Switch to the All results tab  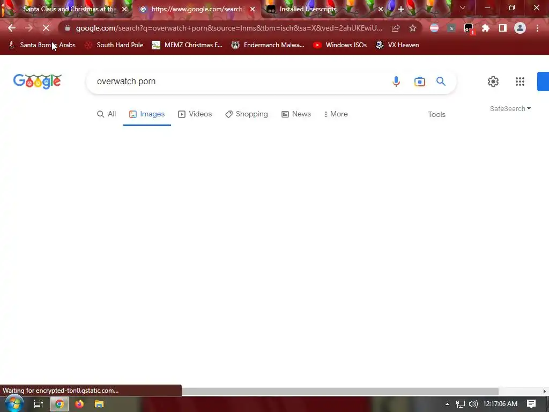coord(107,114)
